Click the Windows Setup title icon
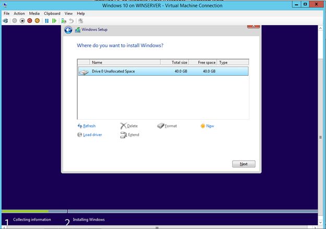 [x=78, y=30]
